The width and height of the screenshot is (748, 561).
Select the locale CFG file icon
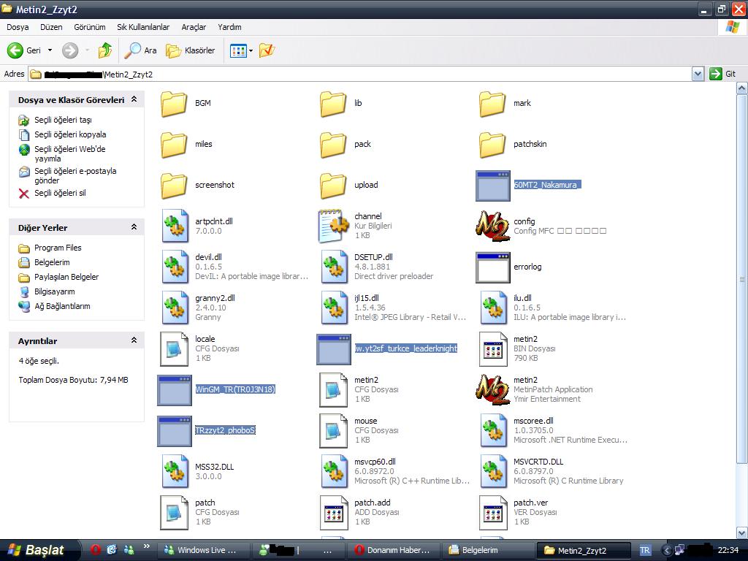(x=174, y=348)
